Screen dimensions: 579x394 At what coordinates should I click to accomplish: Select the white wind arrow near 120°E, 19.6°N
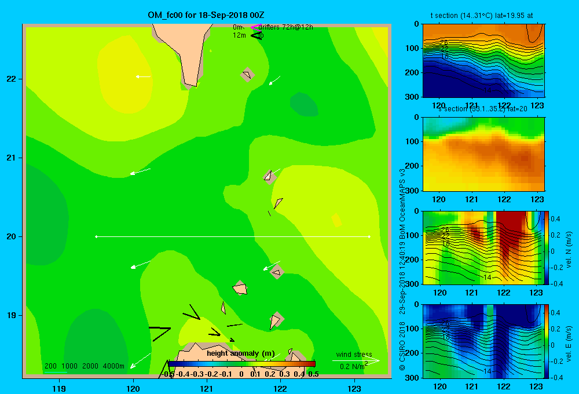pos(141,265)
